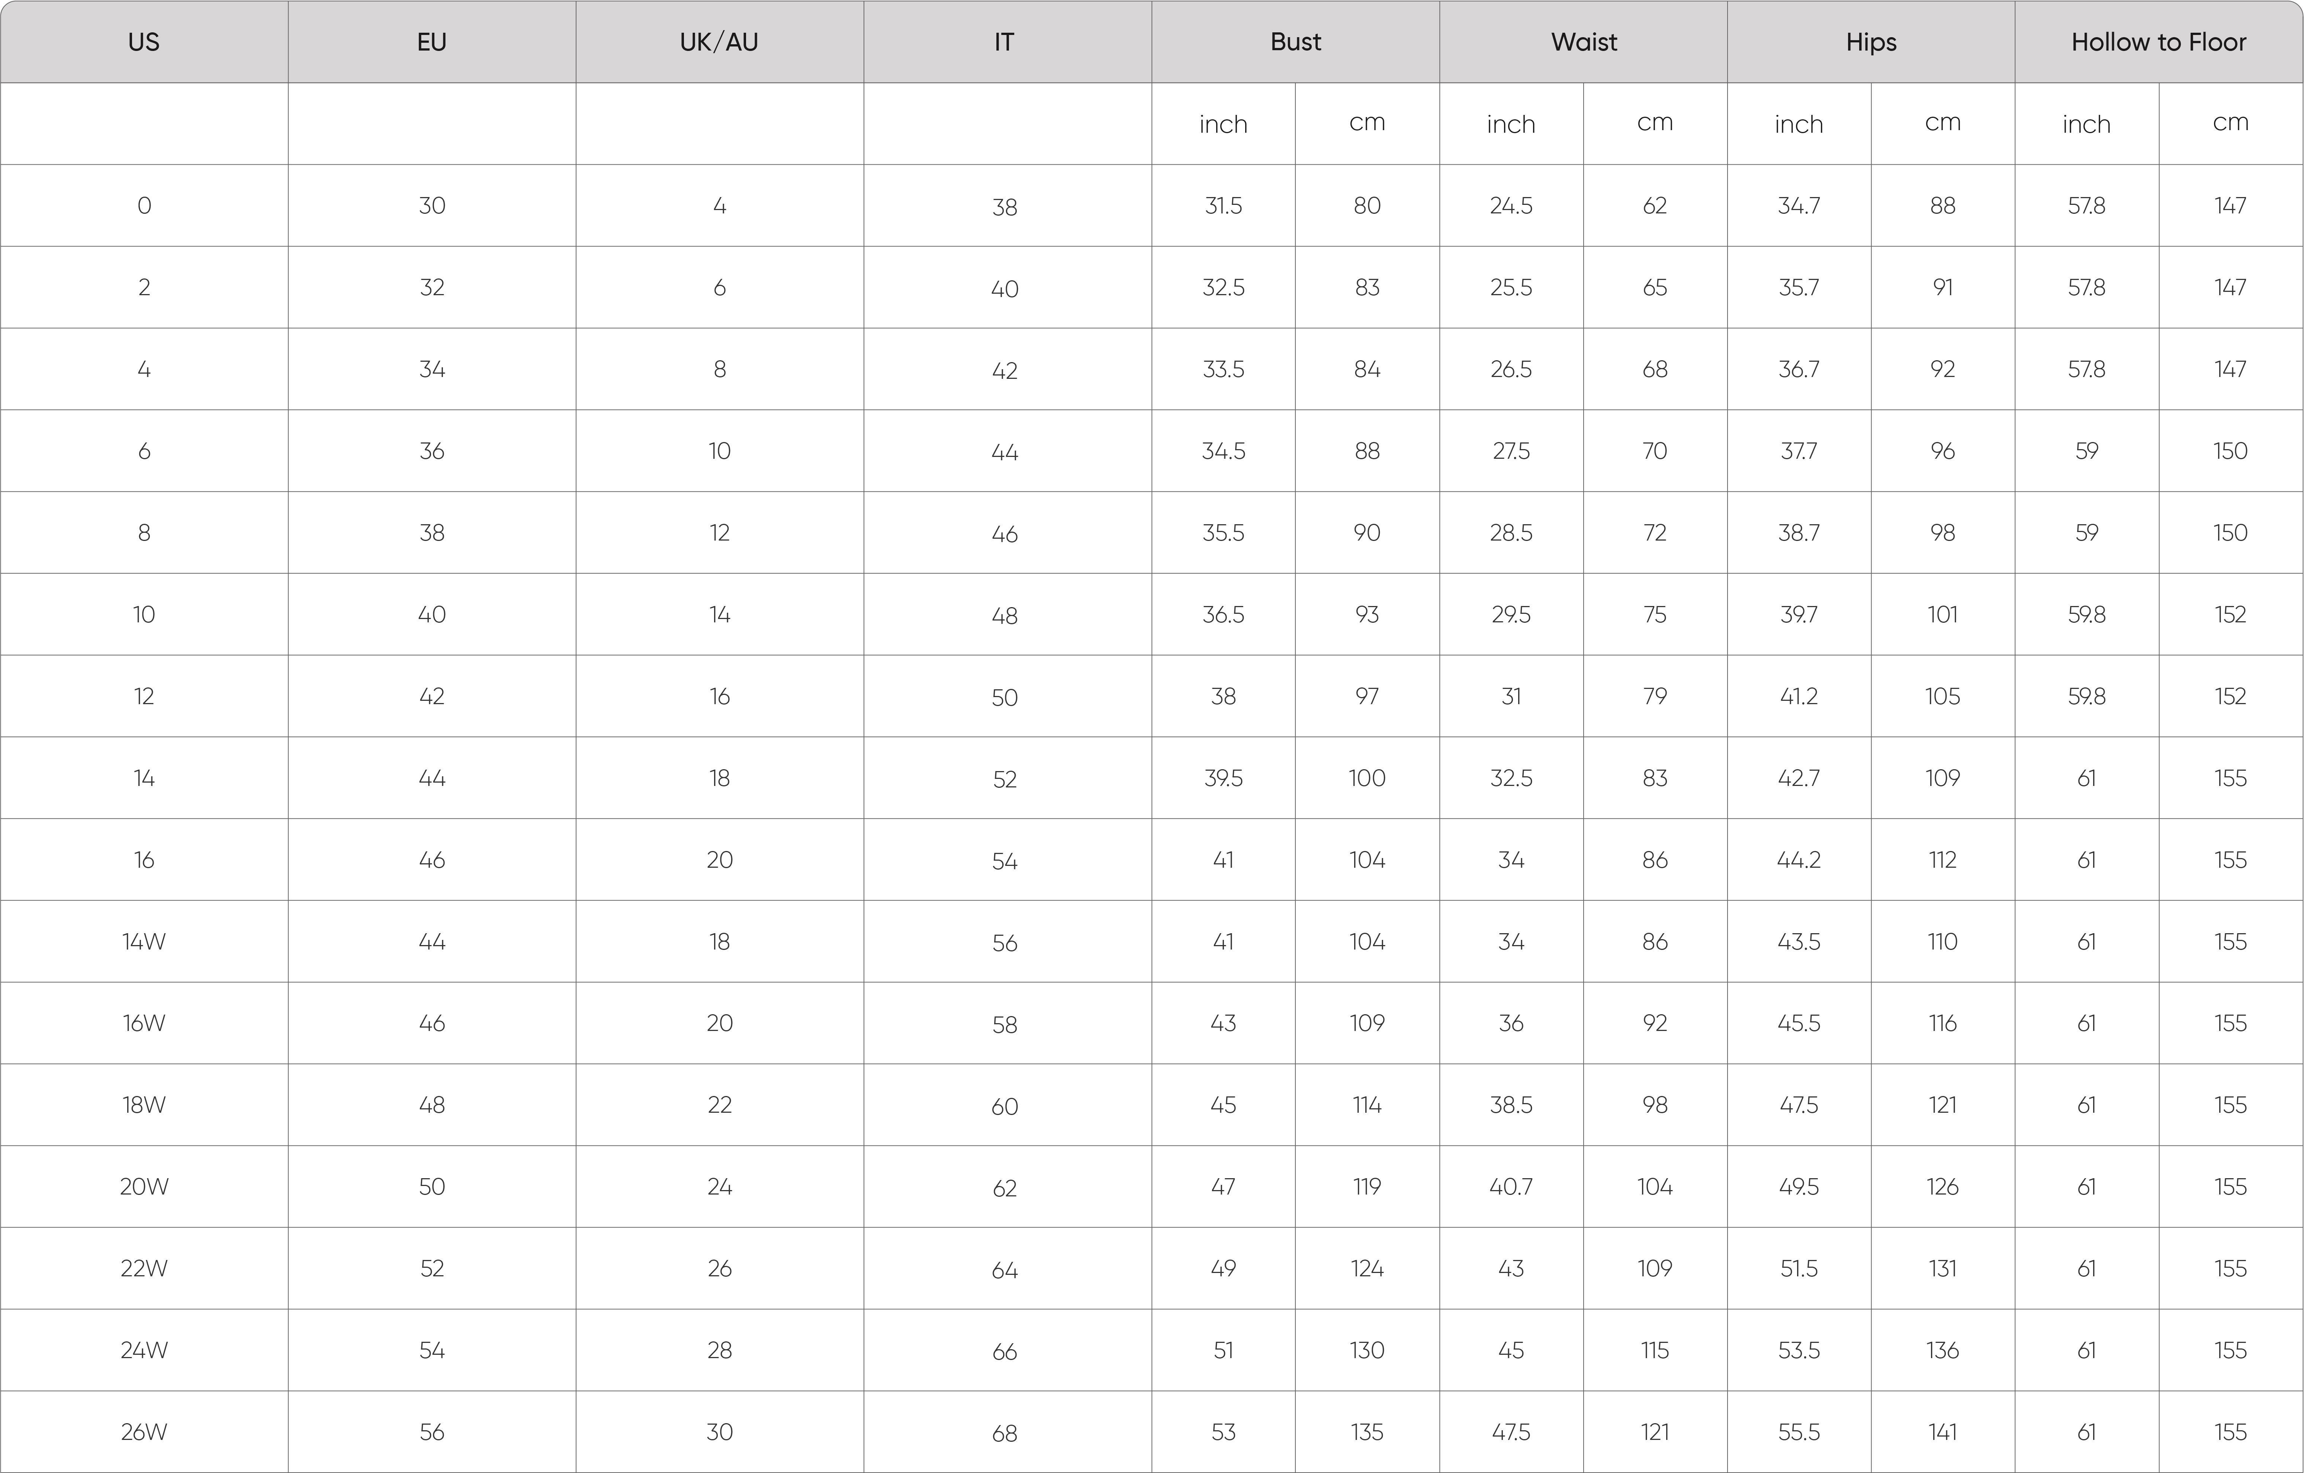Select the 41.2 hips inch cell

coord(1799,696)
